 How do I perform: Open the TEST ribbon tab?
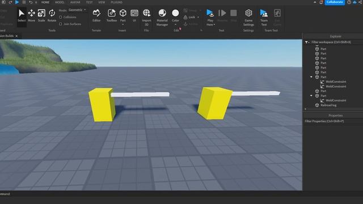coord(89,2)
